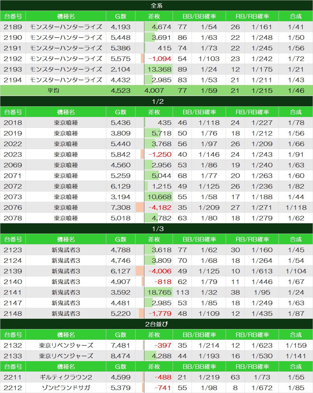
Task: Click the -488 difference value
Action: click(163, 377)
